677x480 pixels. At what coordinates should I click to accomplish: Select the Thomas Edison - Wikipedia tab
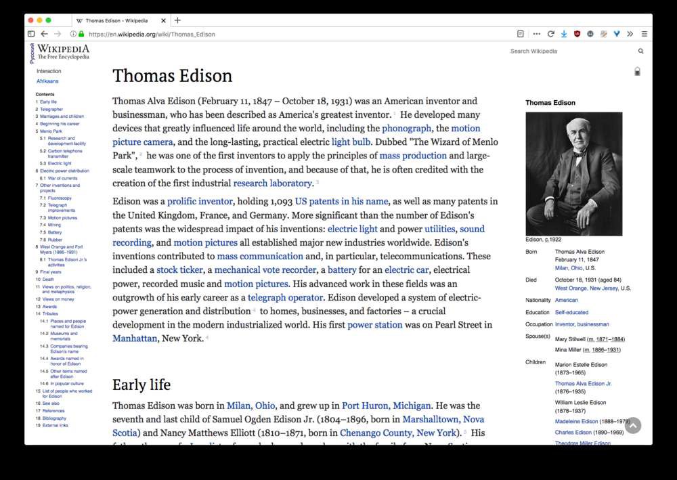(x=116, y=20)
